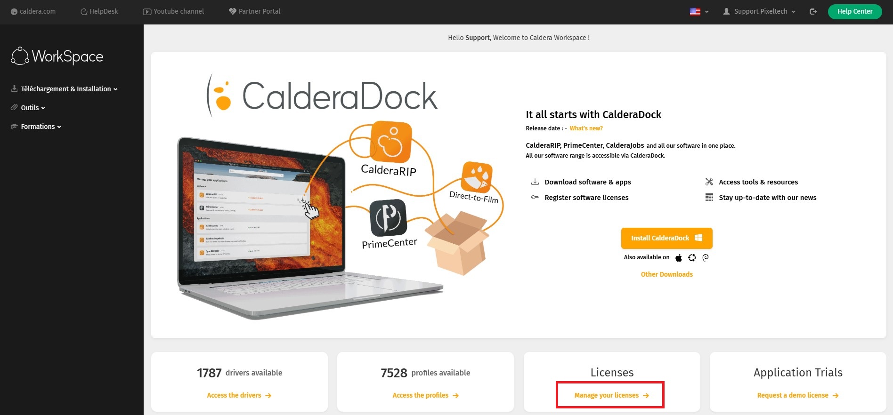Open the US flag language dropdown
This screenshot has width=893, height=415.
pos(699,11)
